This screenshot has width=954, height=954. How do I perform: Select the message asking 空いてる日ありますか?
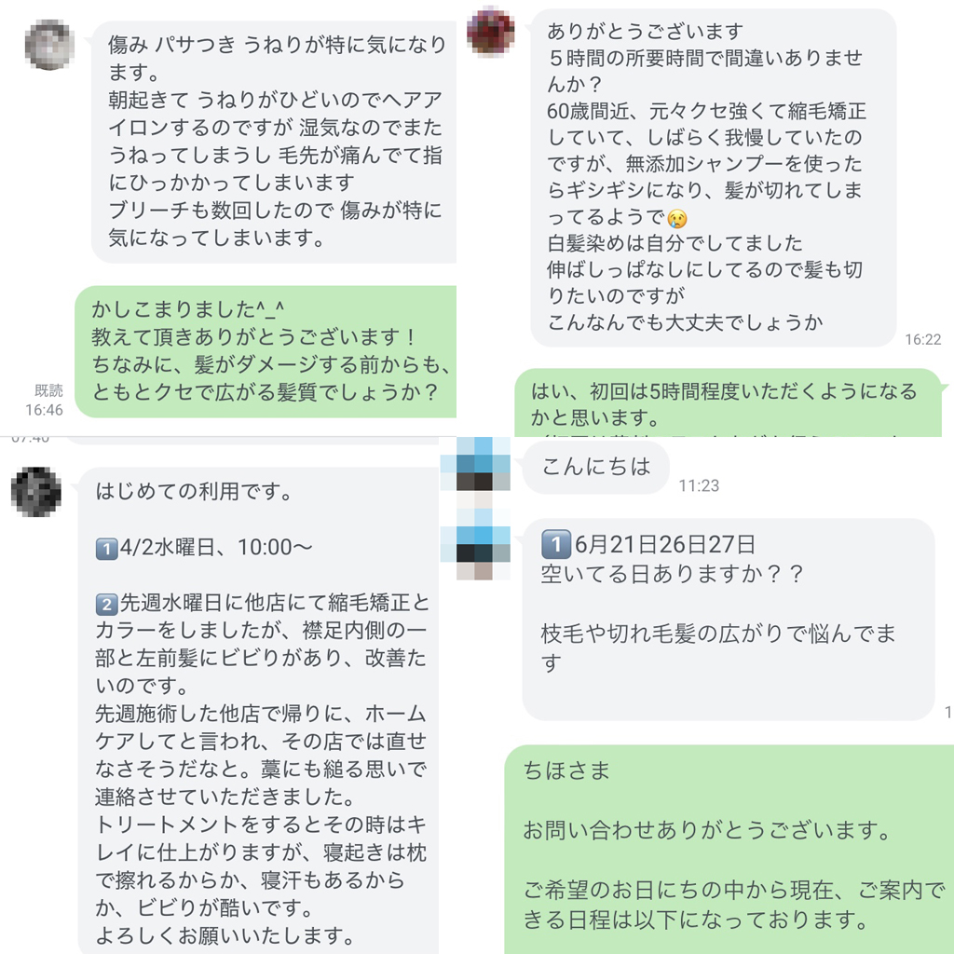(729, 620)
